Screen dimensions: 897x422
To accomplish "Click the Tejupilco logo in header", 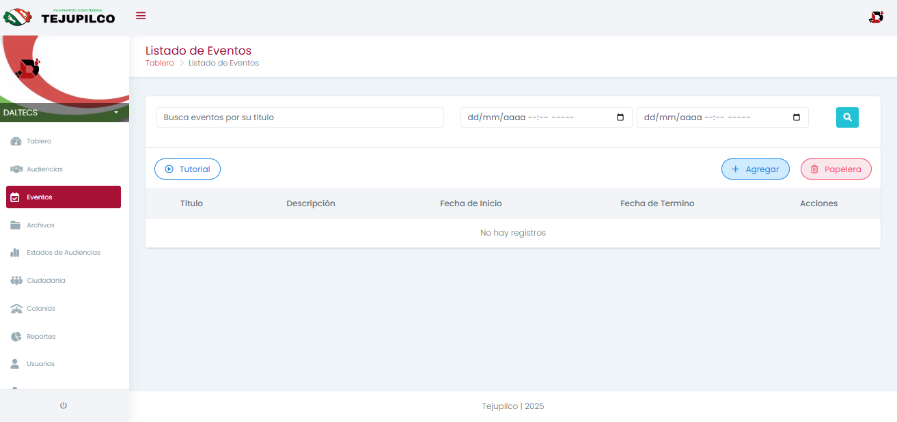I will click(x=59, y=16).
